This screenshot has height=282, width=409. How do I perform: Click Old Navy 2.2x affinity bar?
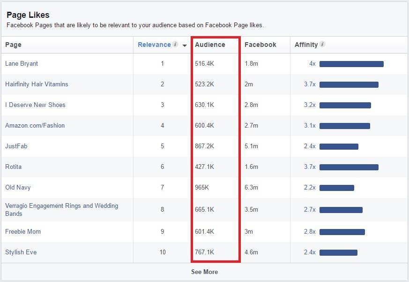click(x=337, y=188)
